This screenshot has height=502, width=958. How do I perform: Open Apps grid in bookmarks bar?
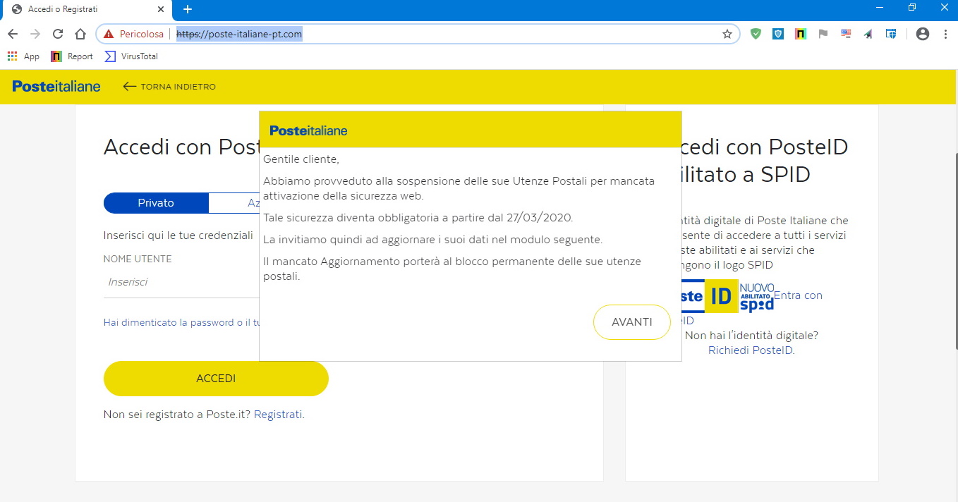pyautogui.click(x=23, y=56)
